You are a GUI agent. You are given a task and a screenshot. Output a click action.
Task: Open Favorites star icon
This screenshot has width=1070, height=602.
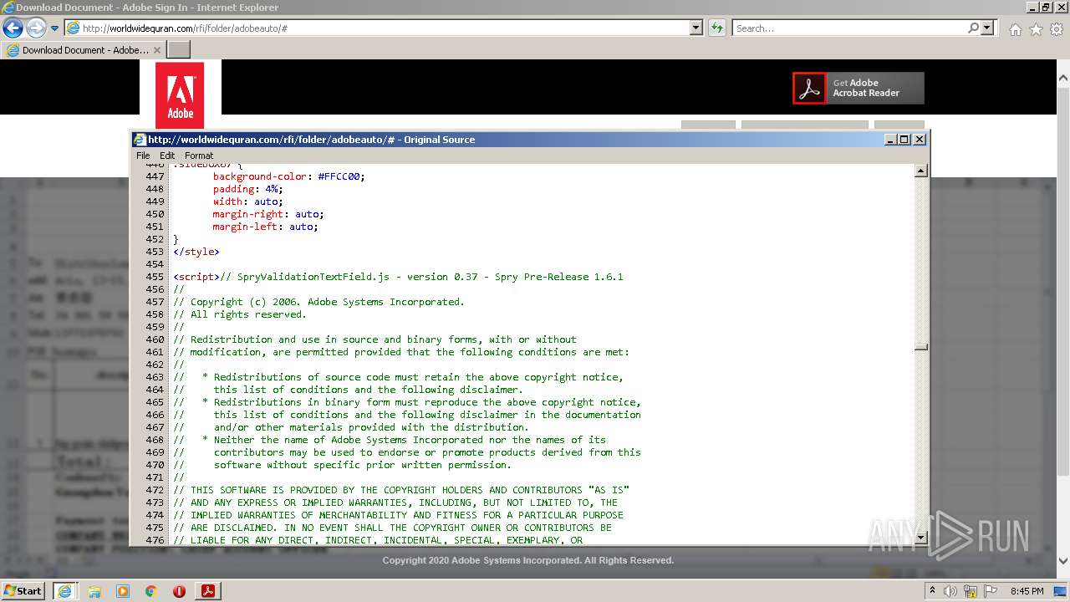(x=1036, y=29)
